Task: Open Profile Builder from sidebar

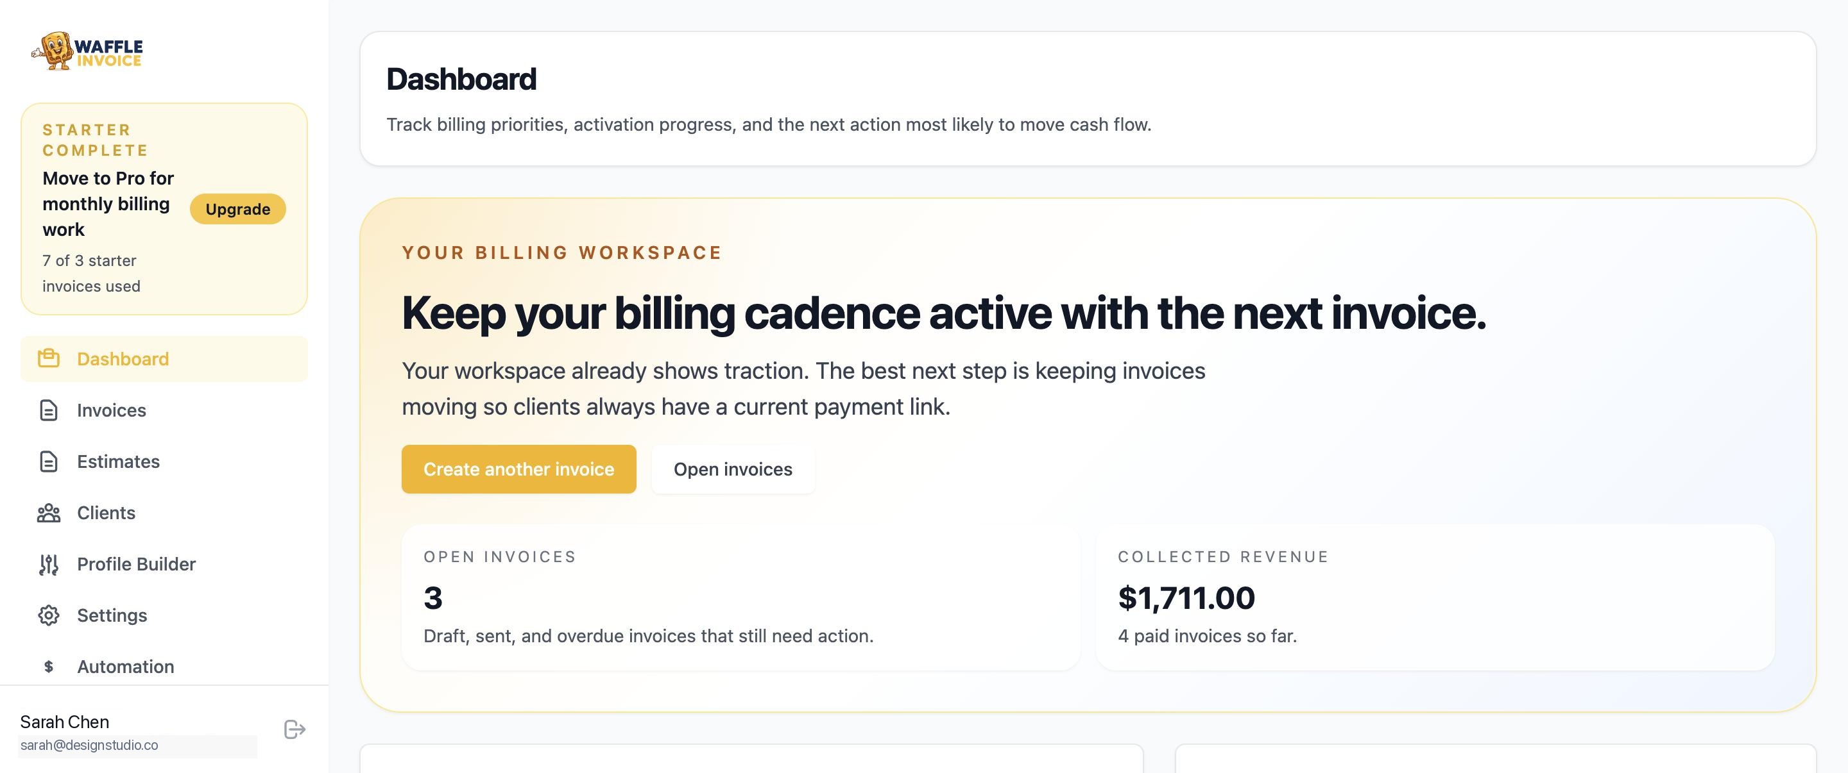Action: click(x=136, y=565)
